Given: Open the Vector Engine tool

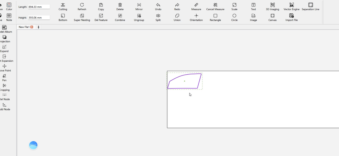Looking at the screenshot, I should (291, 6).
